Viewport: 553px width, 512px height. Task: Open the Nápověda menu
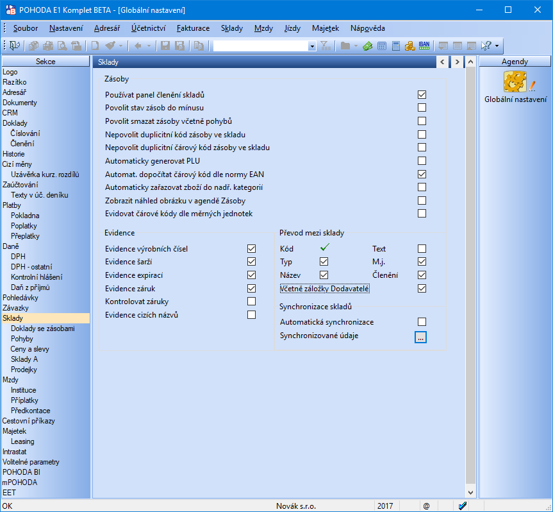[367, 28]
